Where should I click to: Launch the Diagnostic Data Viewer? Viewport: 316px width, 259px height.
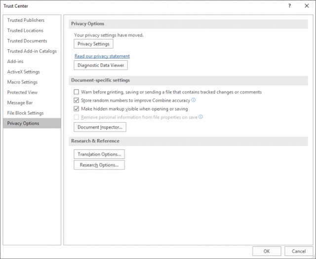pos(101,65)
